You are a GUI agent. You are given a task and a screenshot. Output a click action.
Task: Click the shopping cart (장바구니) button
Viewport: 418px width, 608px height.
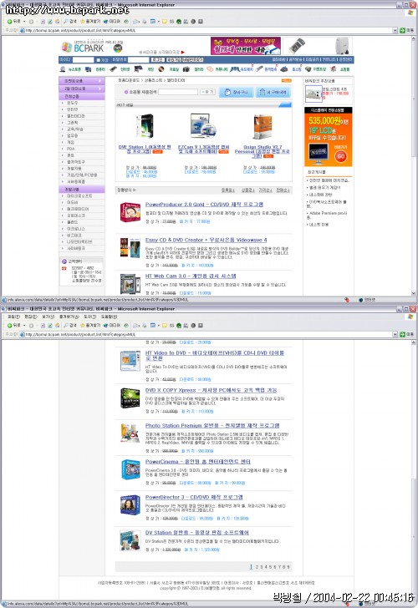(x=236, y=92)
